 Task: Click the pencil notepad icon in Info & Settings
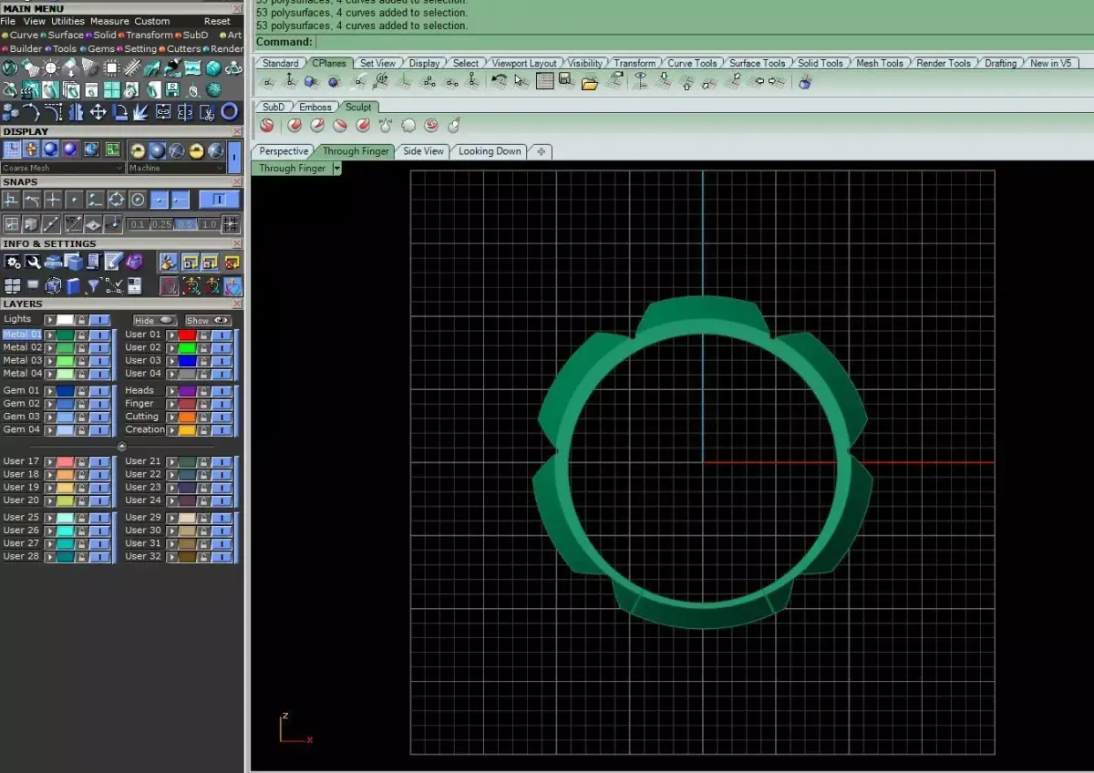pyautogui.click(x=113, y=263)
